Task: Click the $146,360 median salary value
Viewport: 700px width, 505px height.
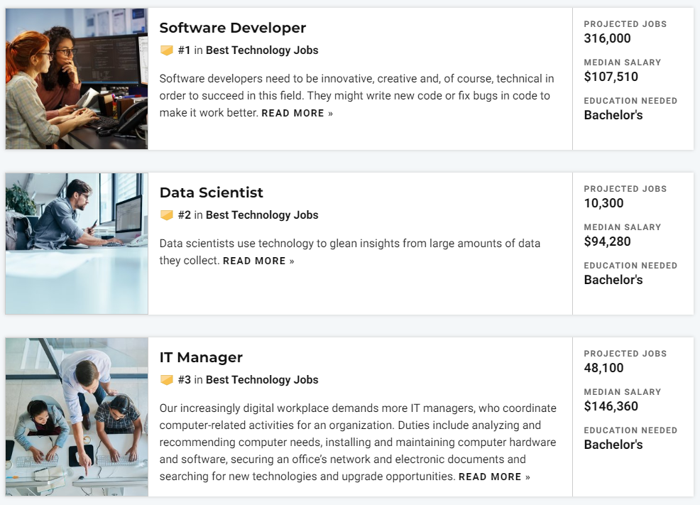Action: pos(611,406)
